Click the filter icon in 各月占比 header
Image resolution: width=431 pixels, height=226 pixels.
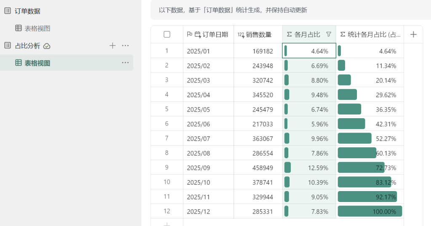coord(328,35)
